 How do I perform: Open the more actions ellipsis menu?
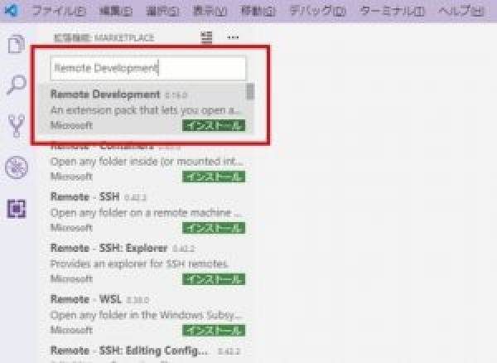click(x=233, y=37)
